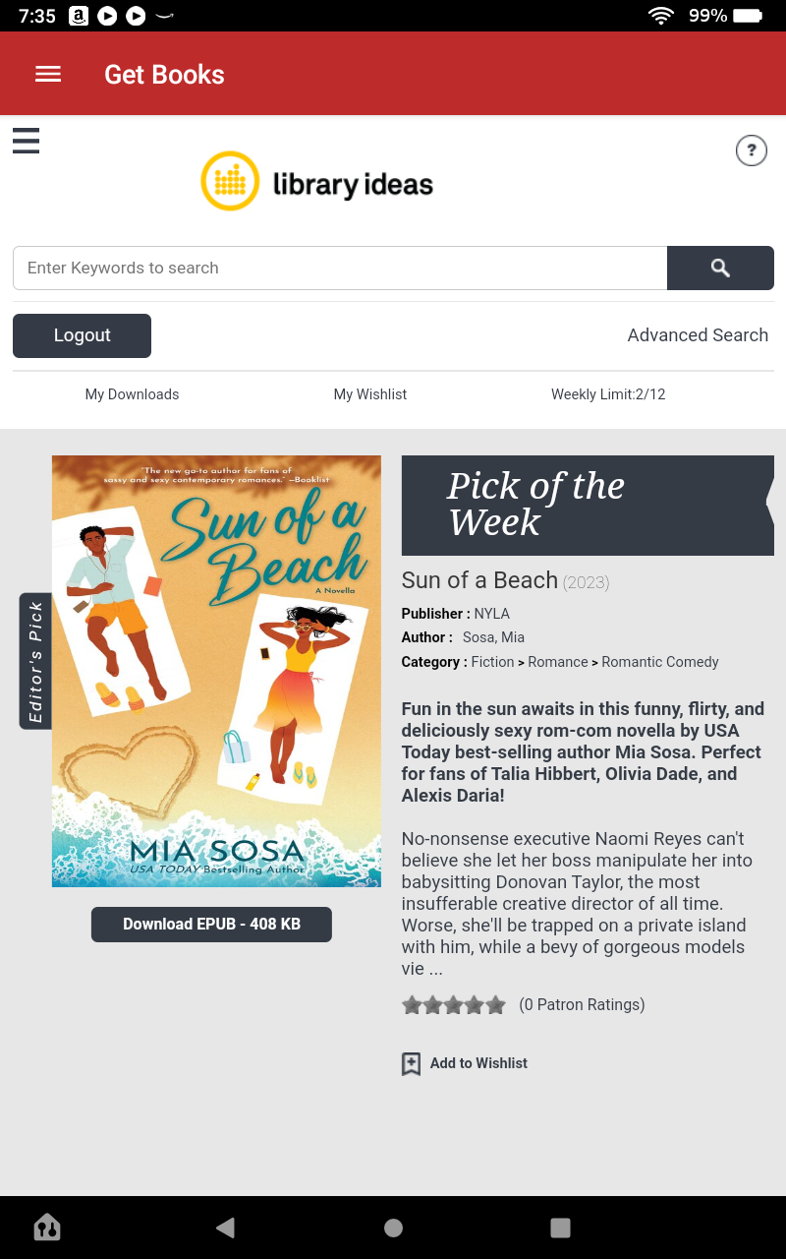Open the Fiction category link

(x=492, y=662)
